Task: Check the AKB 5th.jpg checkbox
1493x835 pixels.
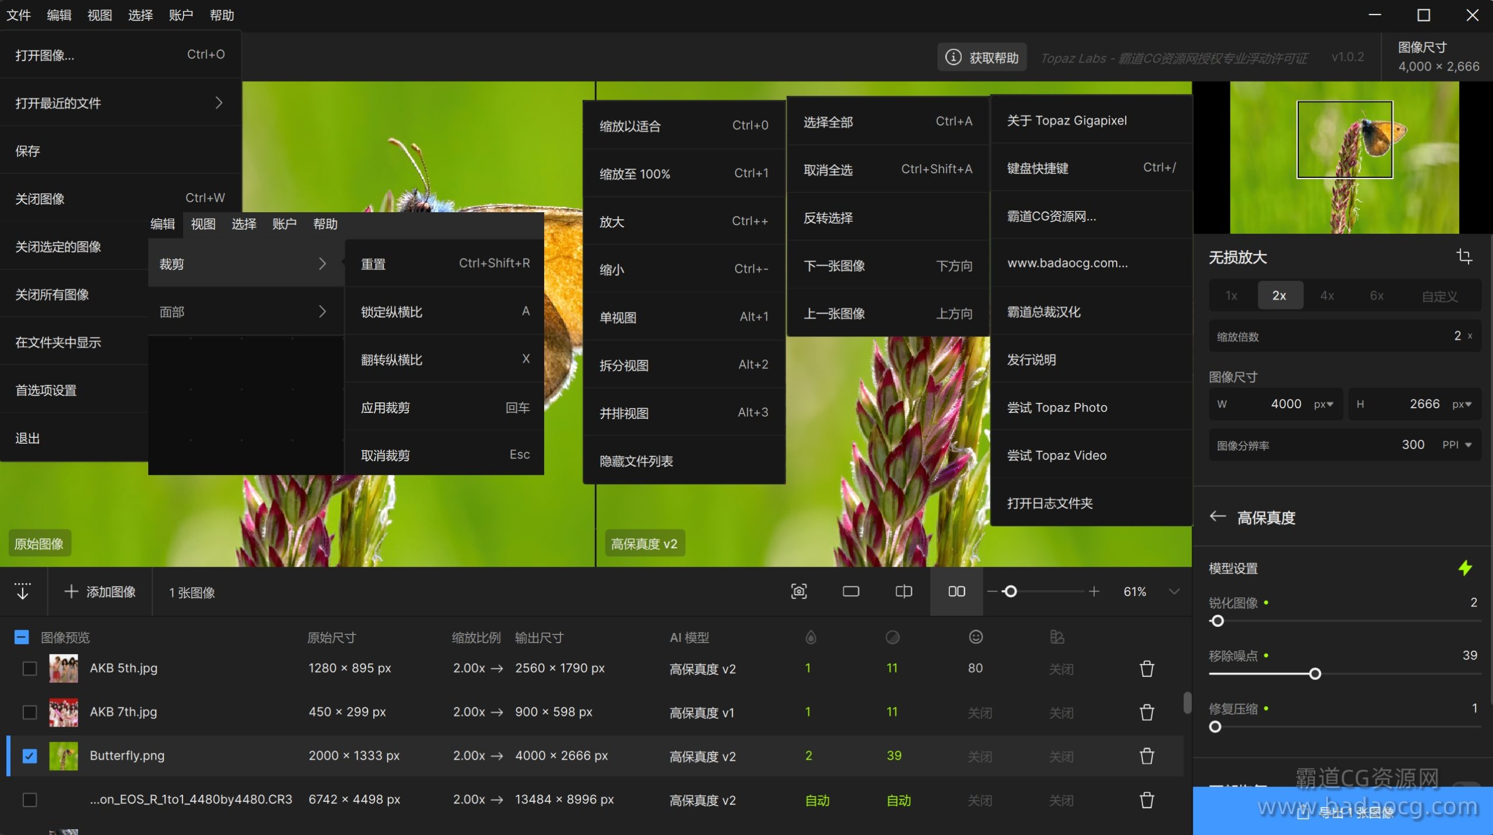Action: 30,669
